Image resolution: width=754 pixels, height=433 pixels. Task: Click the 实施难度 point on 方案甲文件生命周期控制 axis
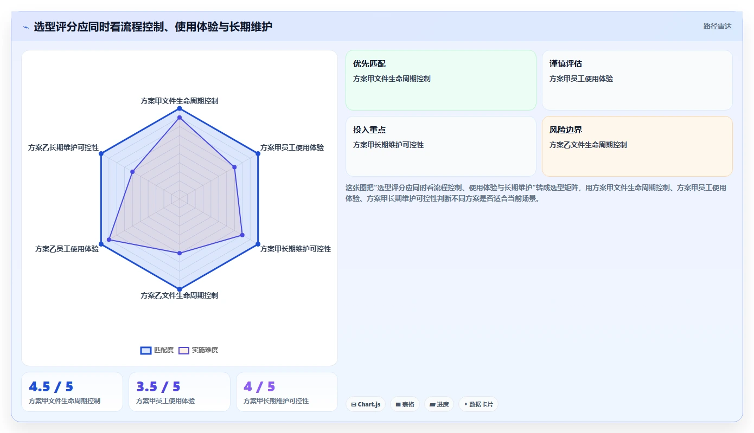click(x=180, y=117)
